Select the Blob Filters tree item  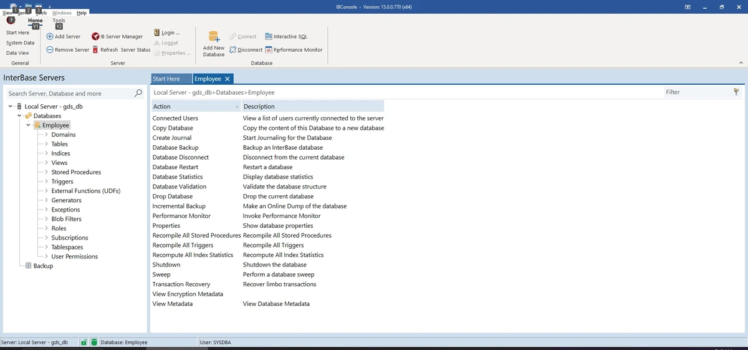[x=66, y=219]
